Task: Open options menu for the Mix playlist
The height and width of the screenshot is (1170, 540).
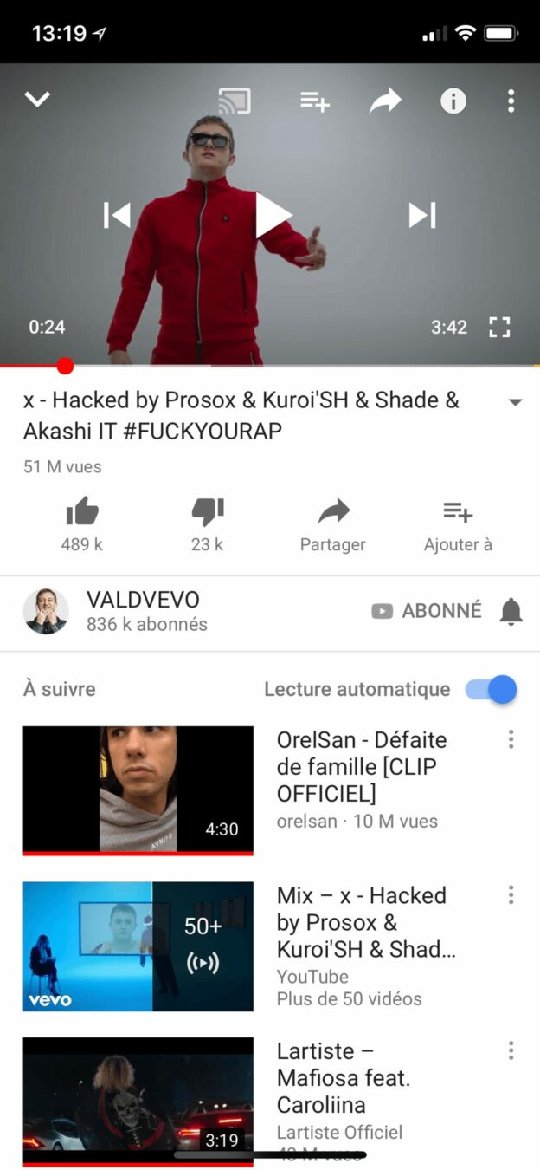Action: click(x=511, y=894)
